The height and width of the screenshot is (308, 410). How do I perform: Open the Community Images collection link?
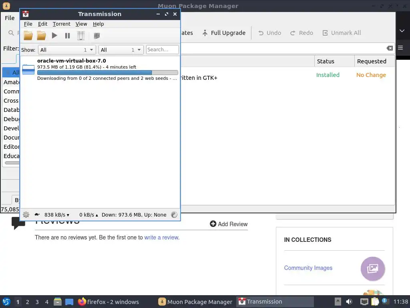coord(308,267)
